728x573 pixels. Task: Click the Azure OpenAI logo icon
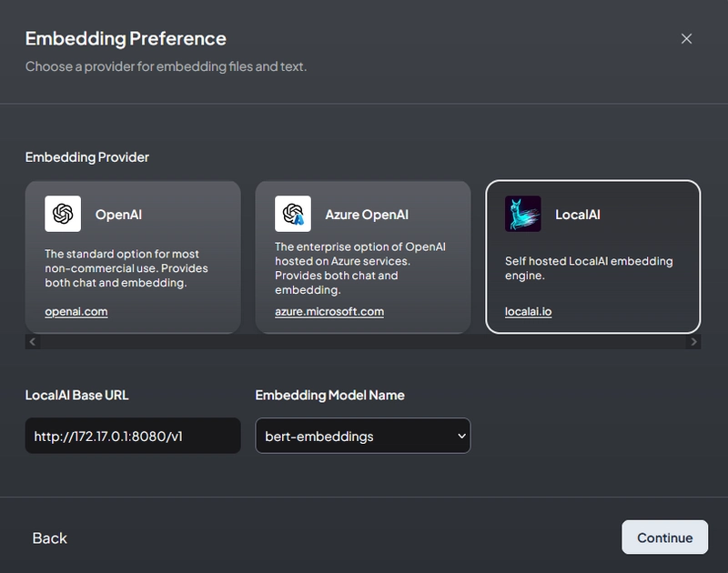tap(293, 214)
